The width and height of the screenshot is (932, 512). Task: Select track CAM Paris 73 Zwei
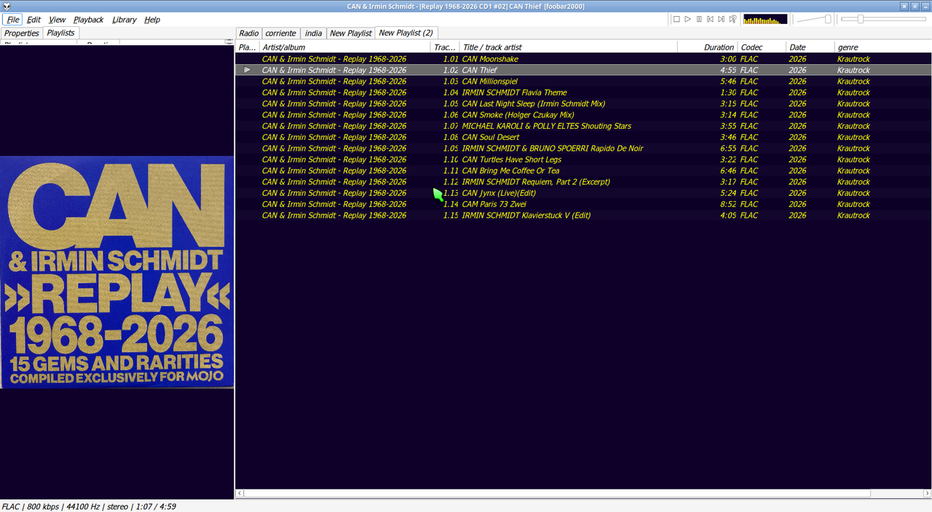point(583,204)
